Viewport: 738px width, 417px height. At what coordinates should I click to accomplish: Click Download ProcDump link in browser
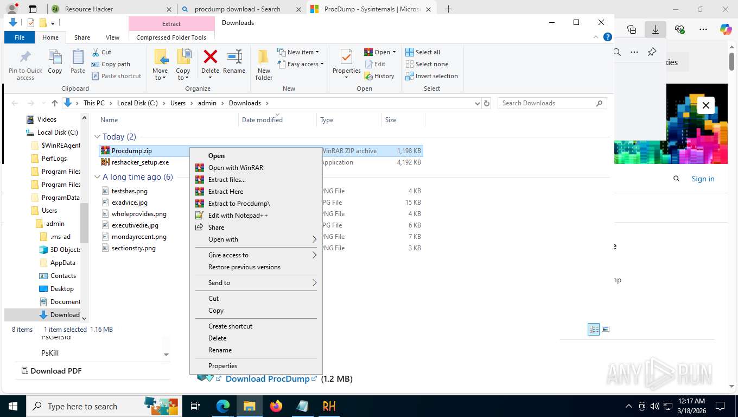[x=268, y=378]
